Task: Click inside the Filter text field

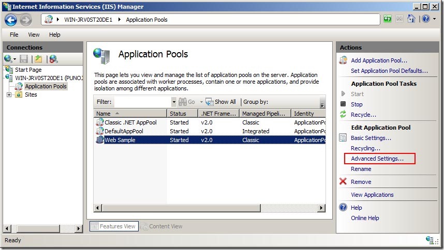Action: 143,102
